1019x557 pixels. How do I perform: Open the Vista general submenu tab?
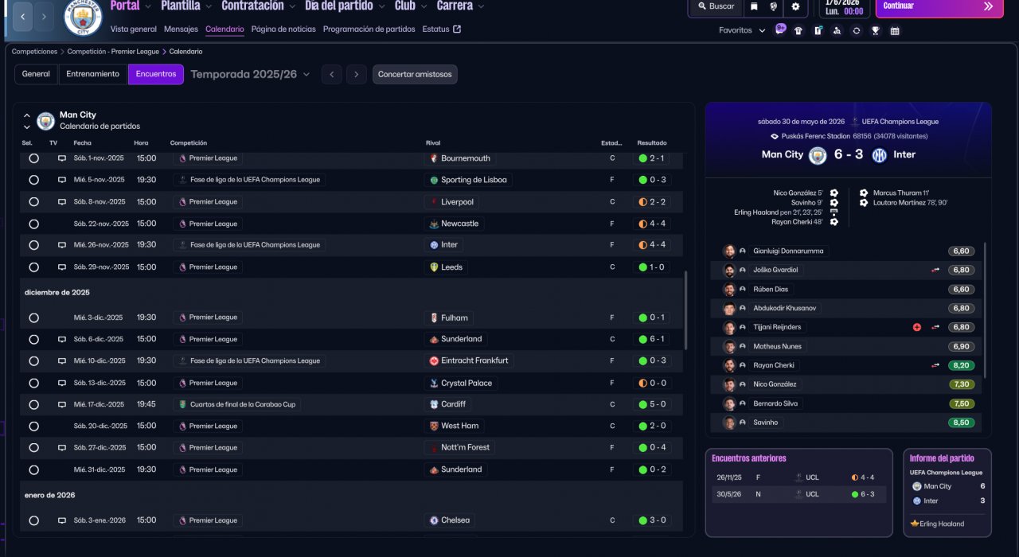[x=134, y=29]
